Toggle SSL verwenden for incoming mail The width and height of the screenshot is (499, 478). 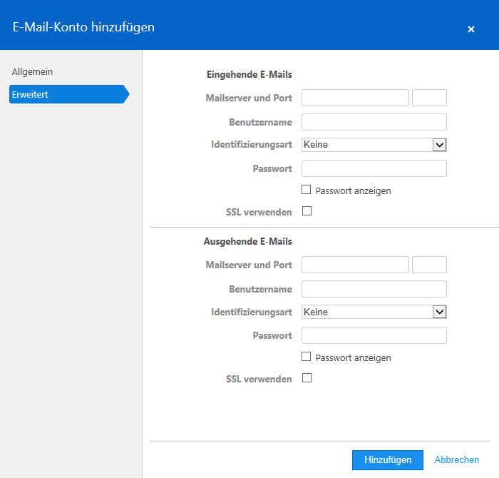(x=307, y=210)
